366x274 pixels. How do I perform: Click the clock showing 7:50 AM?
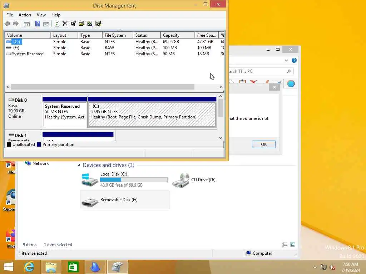pyautogui.click(x=350, y=264)
